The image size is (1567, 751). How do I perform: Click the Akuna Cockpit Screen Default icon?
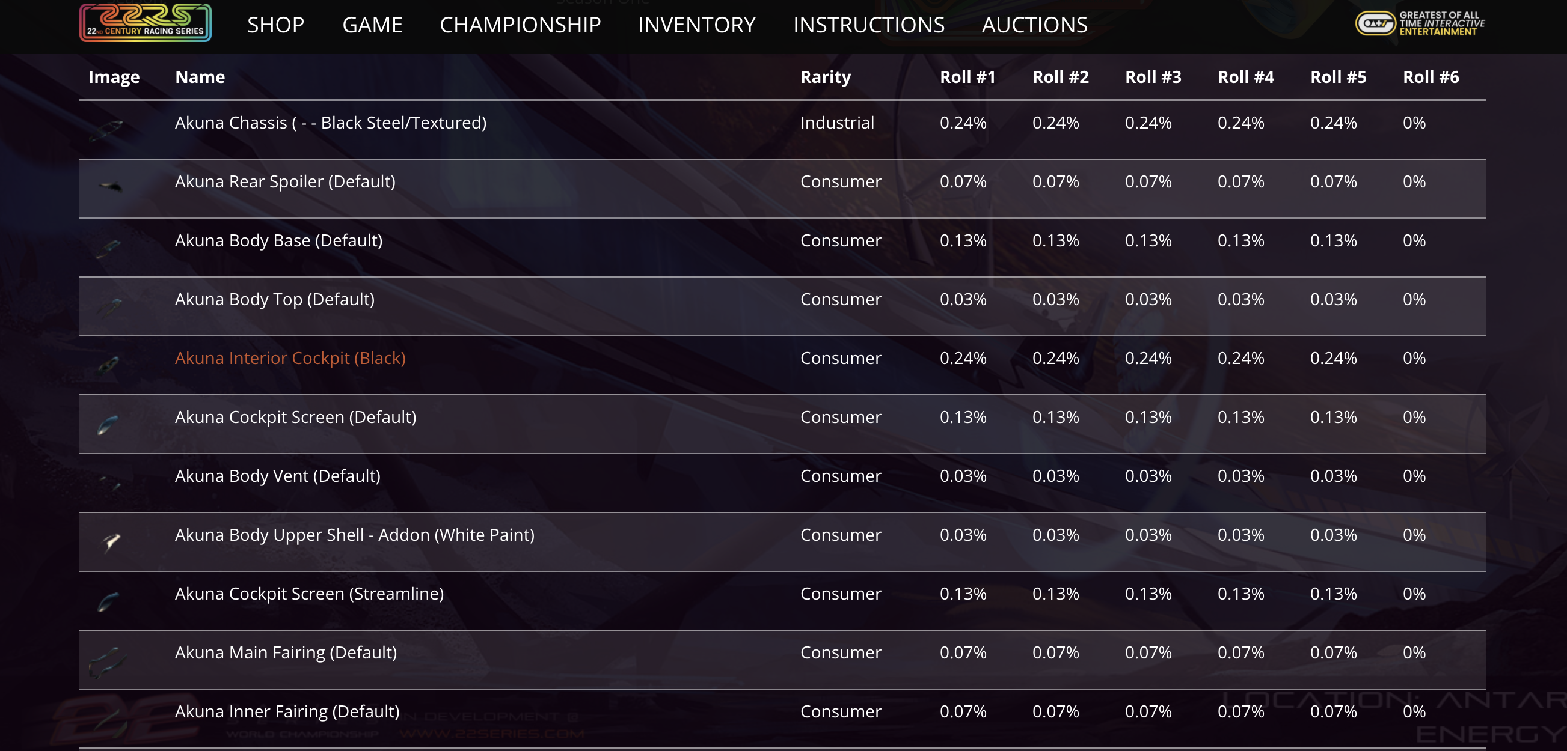click(108, 424)
